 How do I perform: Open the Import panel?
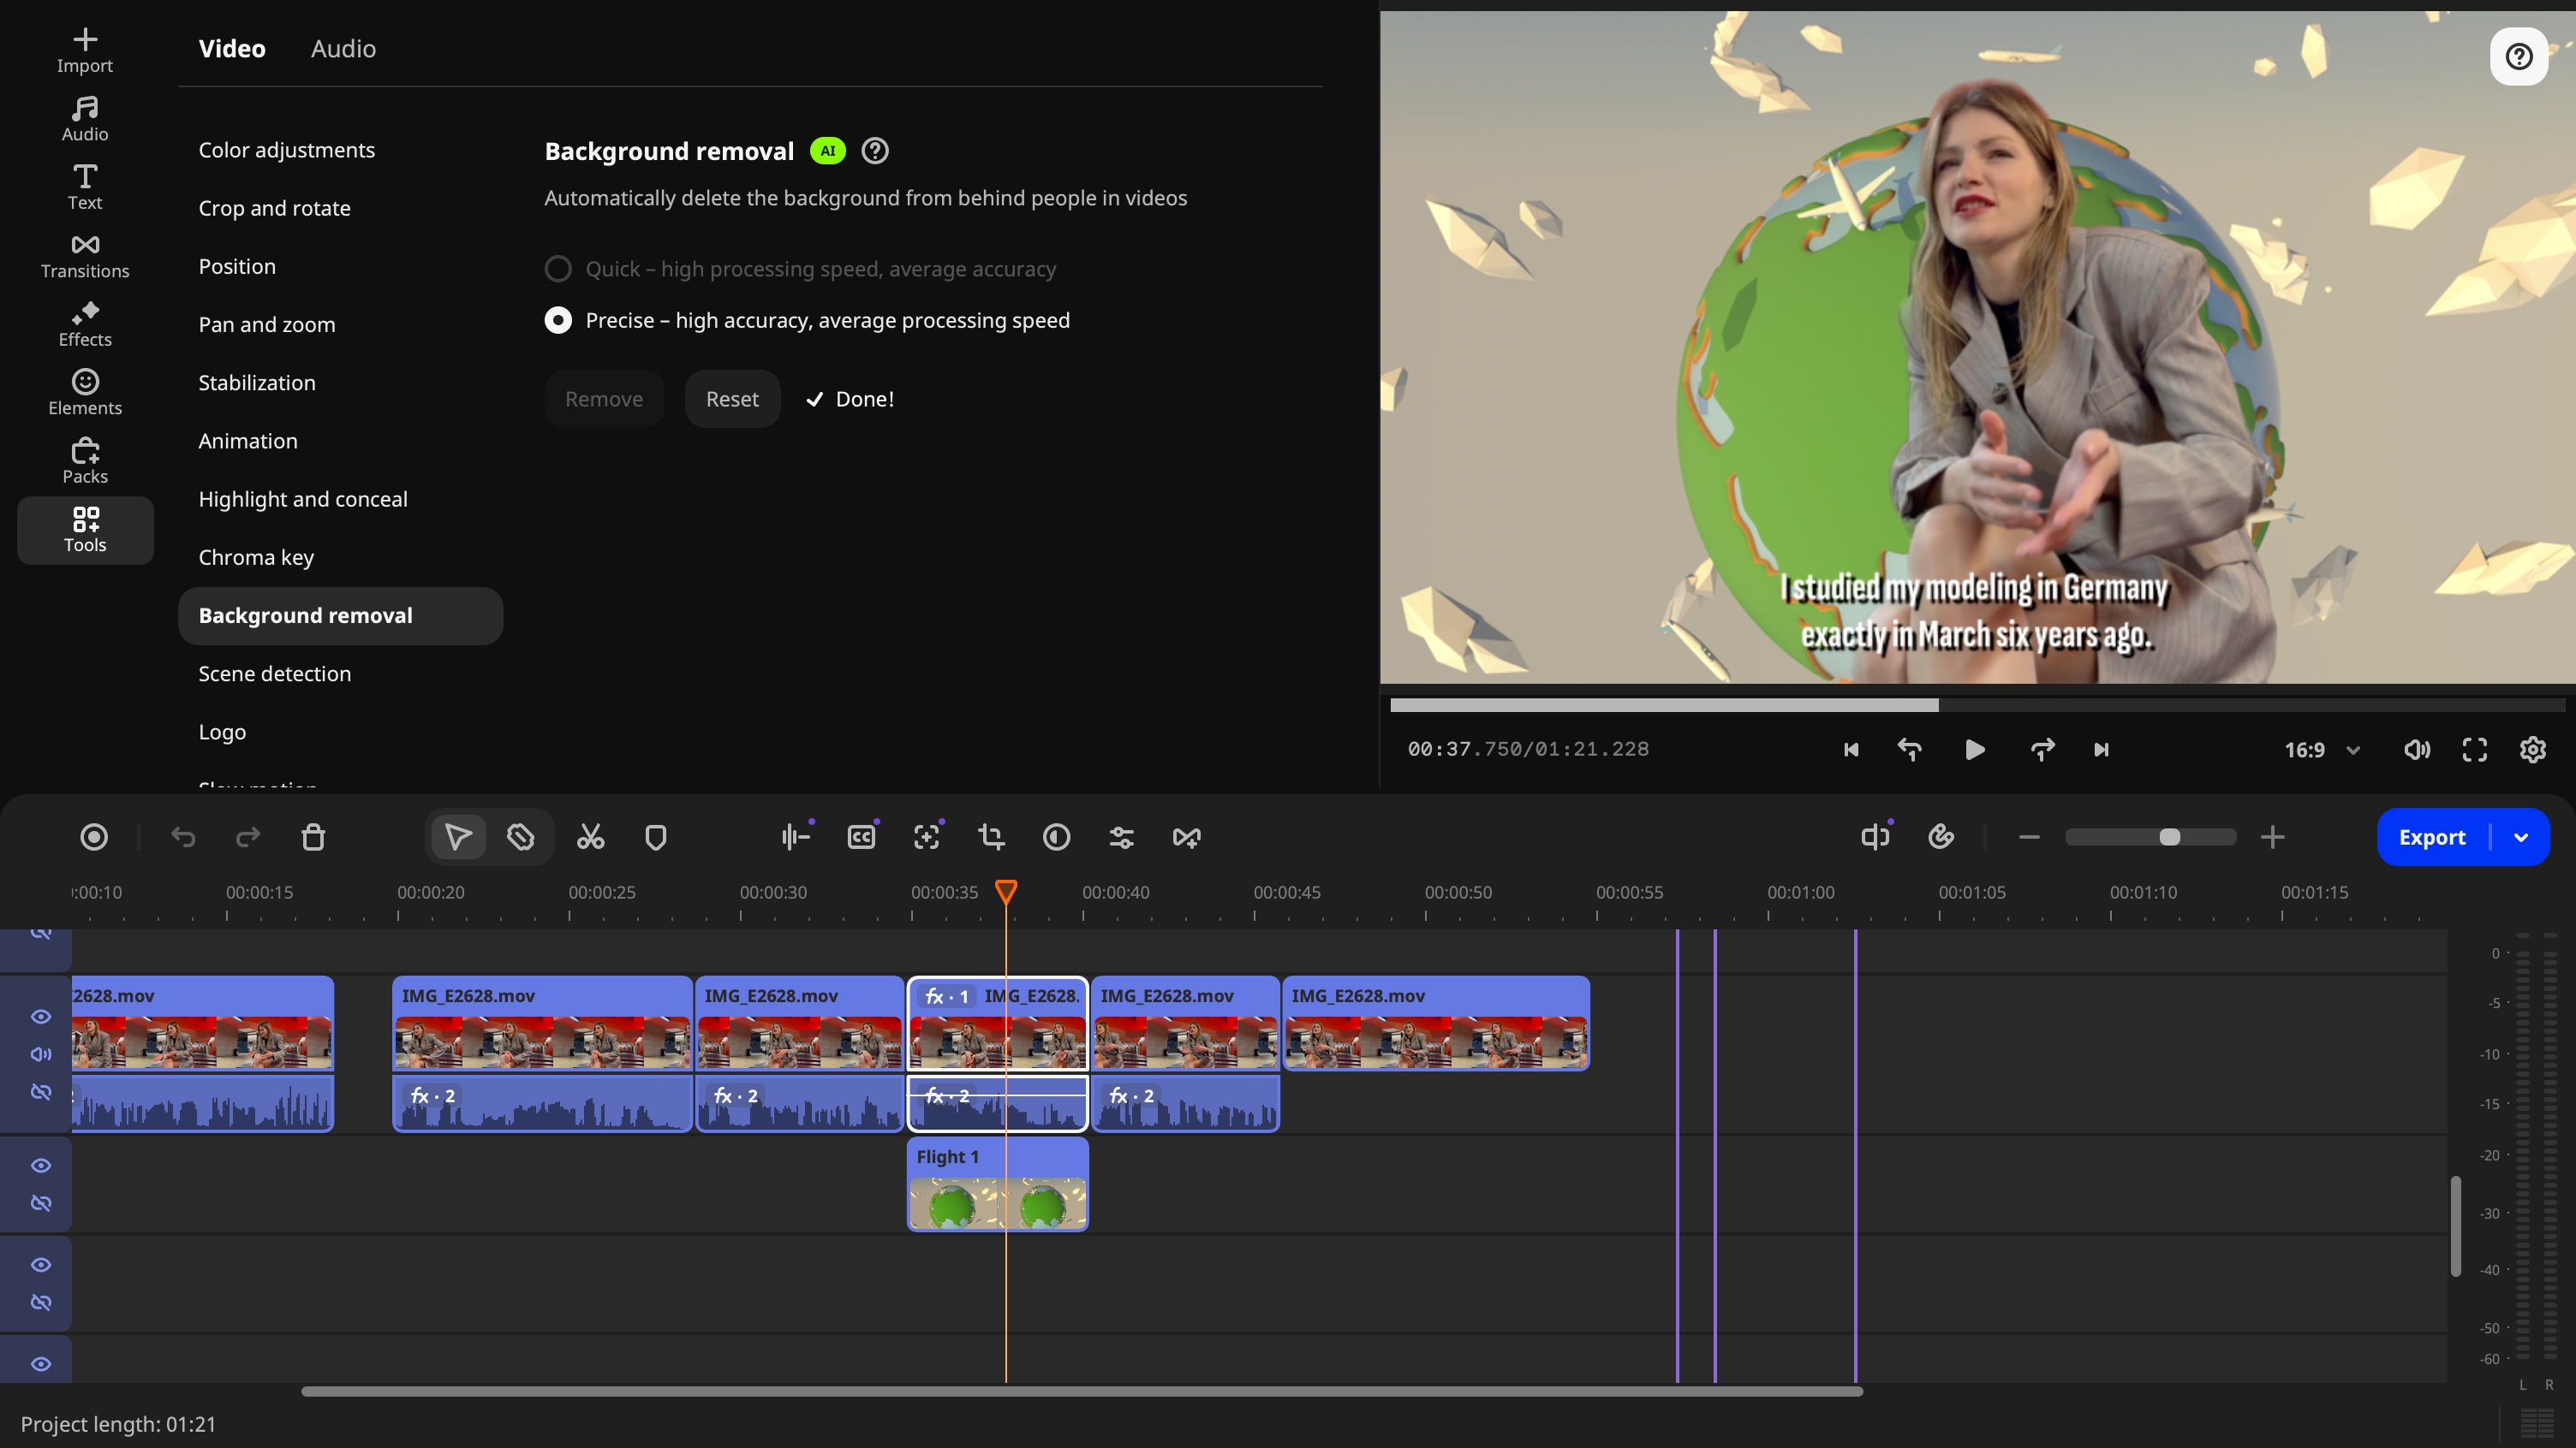tap(85, 50)
